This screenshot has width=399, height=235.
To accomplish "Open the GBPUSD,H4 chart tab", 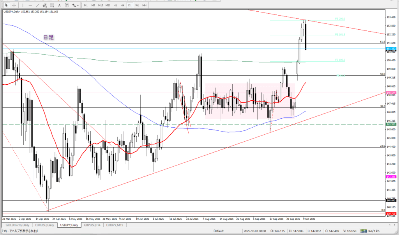I will pyautogui.click(x=92, y=225).
